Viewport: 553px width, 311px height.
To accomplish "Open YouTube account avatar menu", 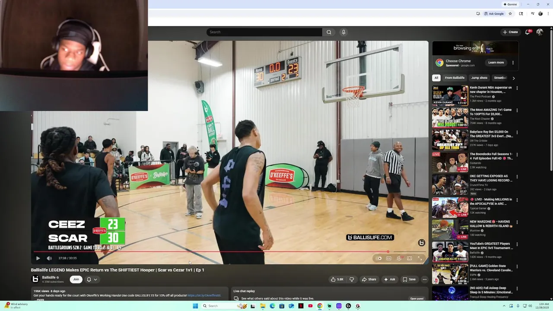I will click(x=540, y=32).
